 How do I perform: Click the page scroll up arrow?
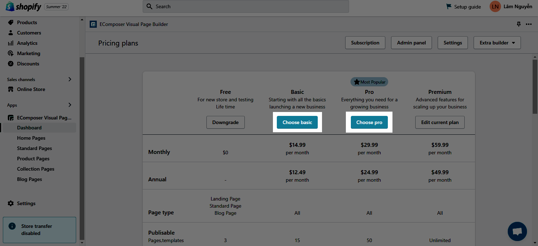(x=535, y=56)
